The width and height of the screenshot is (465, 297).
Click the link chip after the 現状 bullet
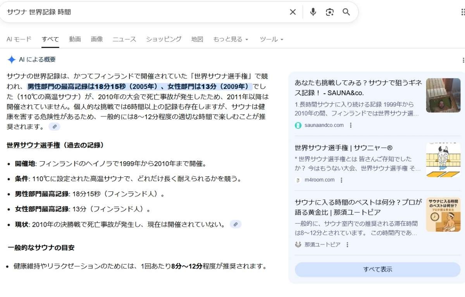[235, 224]
